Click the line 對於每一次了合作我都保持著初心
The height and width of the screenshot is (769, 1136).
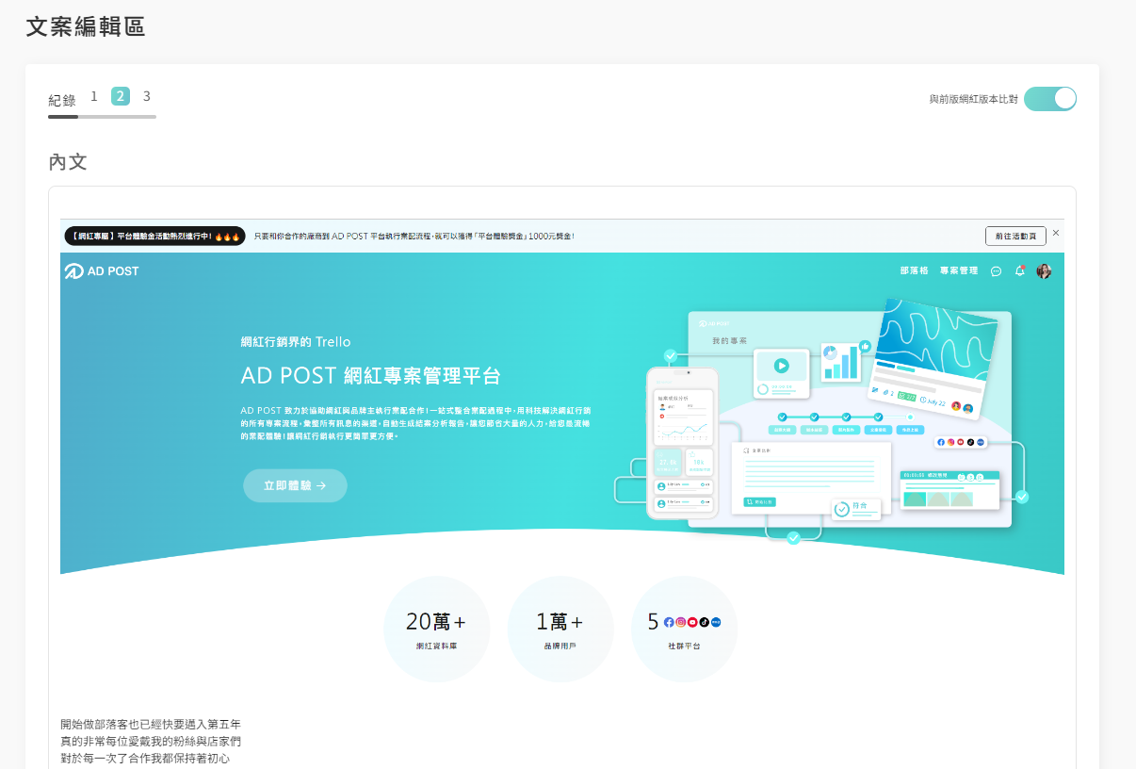(145, 759)
